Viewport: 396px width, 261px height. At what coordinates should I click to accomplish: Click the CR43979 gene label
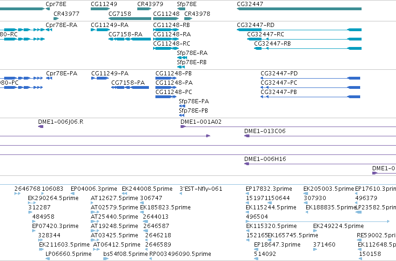(x=150, y=4)
